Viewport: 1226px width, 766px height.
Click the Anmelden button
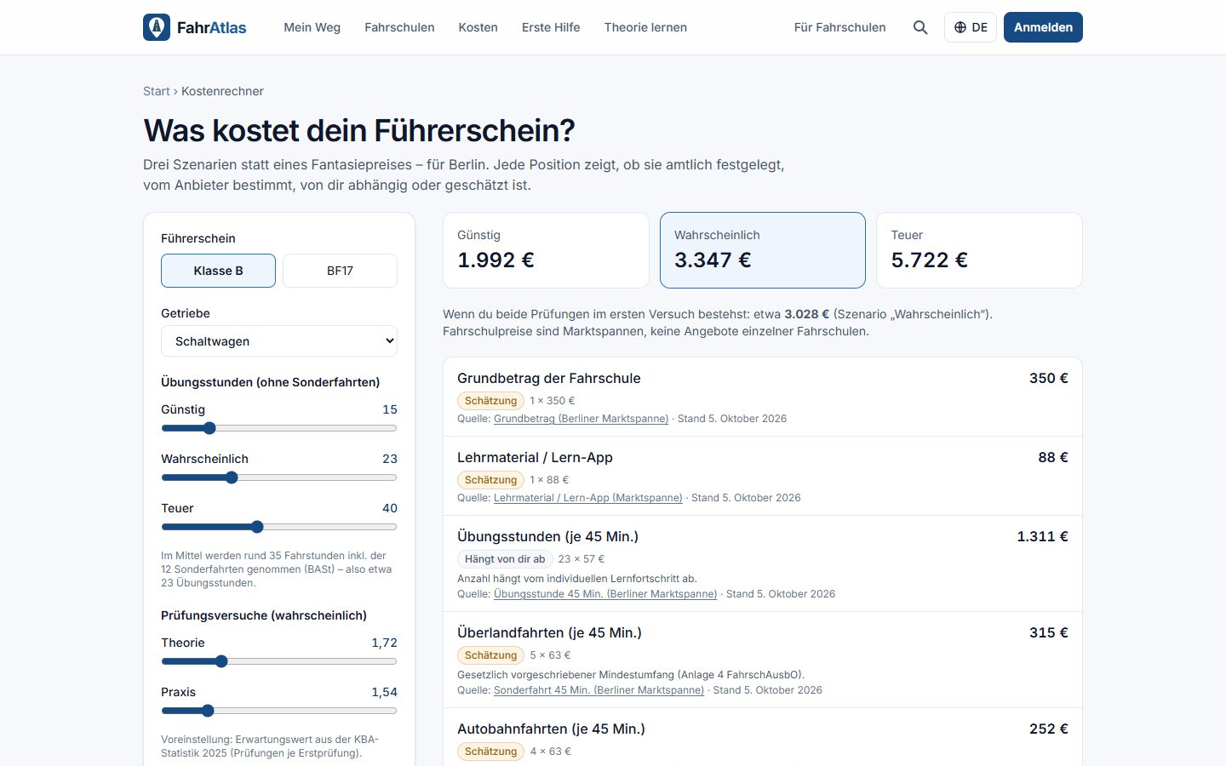pyautogui.click(x=1043, y=27)
